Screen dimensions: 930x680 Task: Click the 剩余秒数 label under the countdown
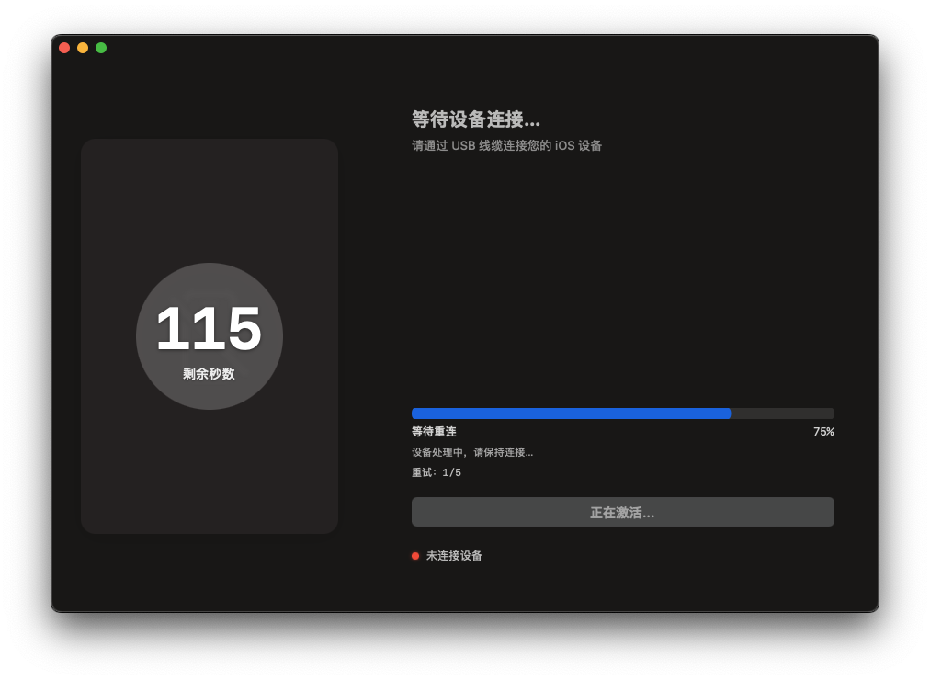pos(209,374)
